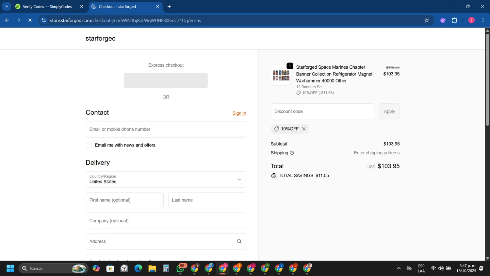Open Calculator from the taskbar

point(166,268)
